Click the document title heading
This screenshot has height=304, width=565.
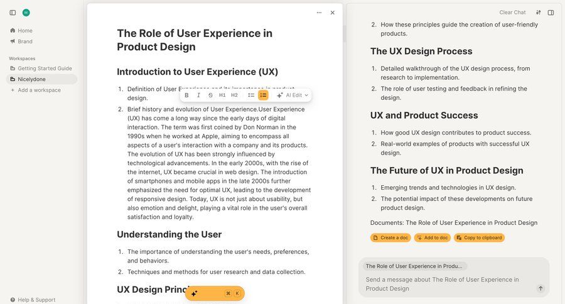coord(195,40)
